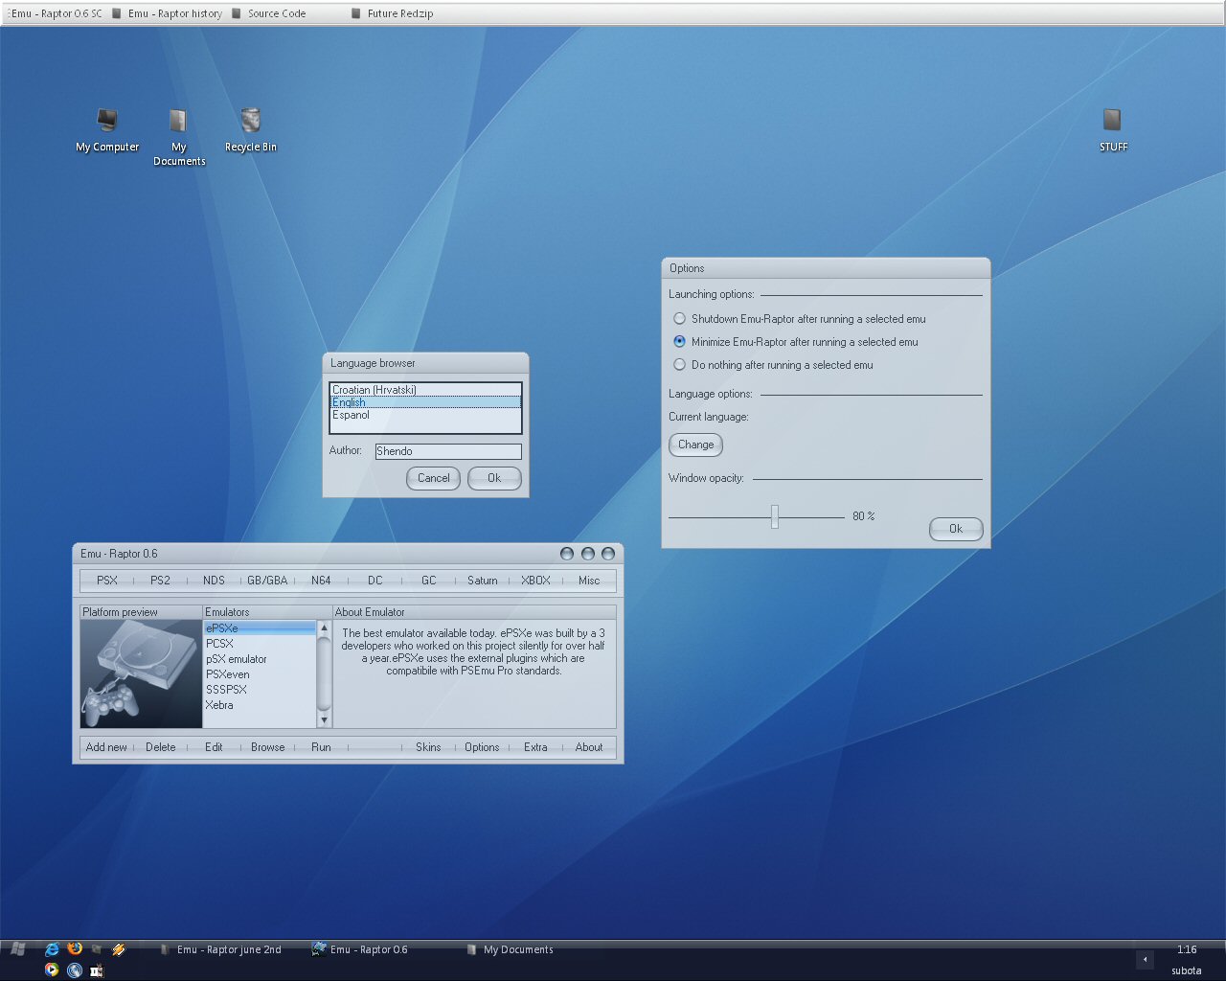The height and width of the screenshot is (981, 1226).
Task: Launch Internet Explorer from quick launch
Action: pos(52,948)
